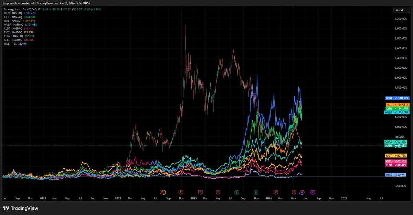Click the red earnings marker at Nov 2024
Screen dimensions: 413x215
(x=181, y=192)
